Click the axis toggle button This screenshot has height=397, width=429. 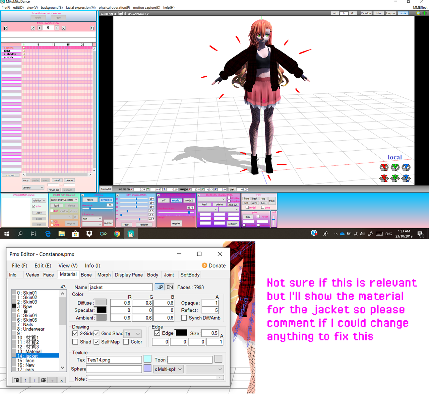tap(403, 13)
